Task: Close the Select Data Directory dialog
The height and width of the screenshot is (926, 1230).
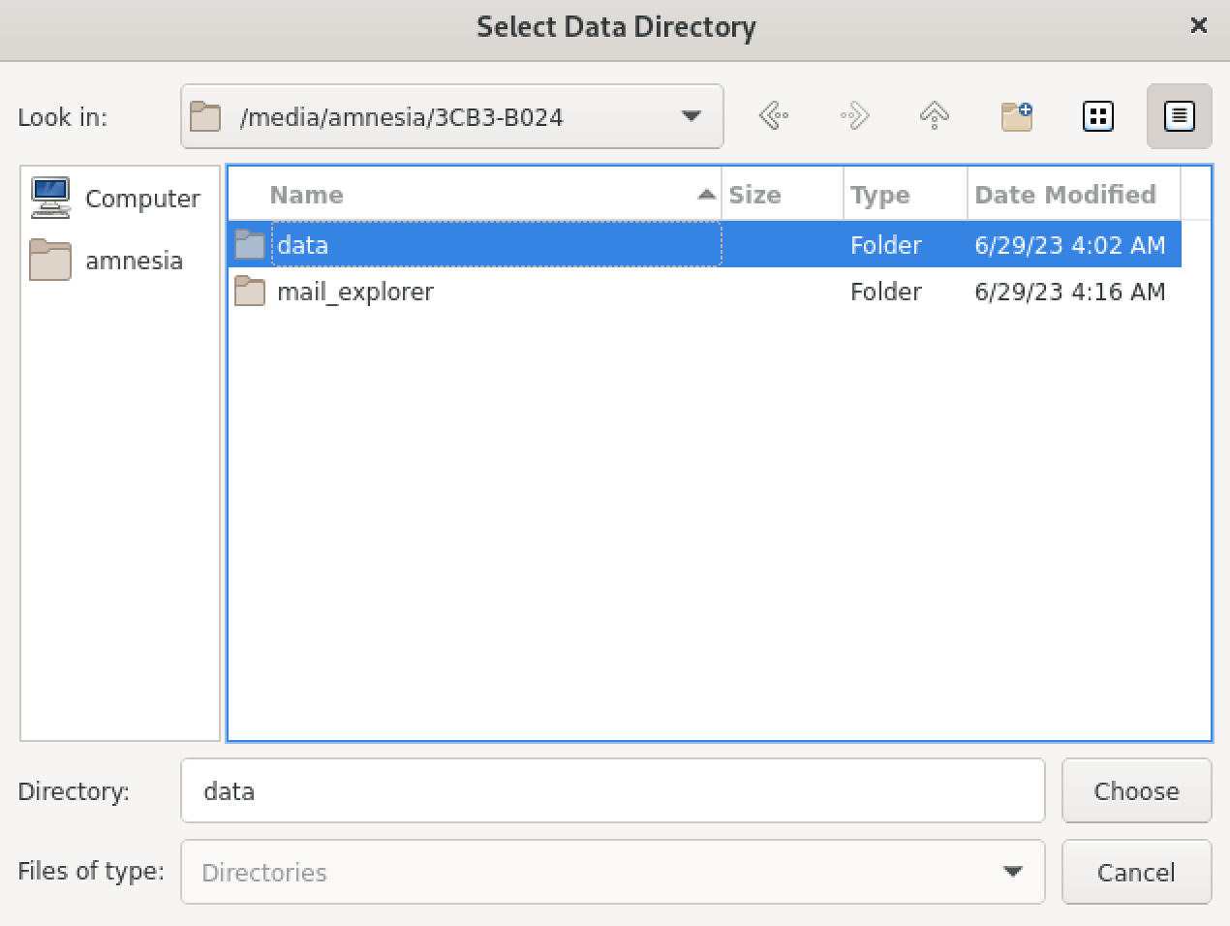Action: (x=1199, y=26)
